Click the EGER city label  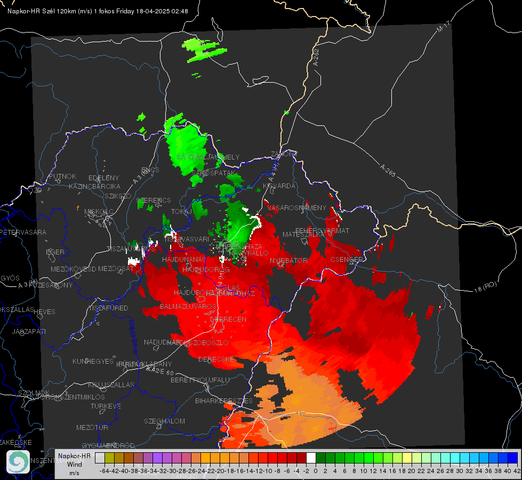(x=55, y=252)
